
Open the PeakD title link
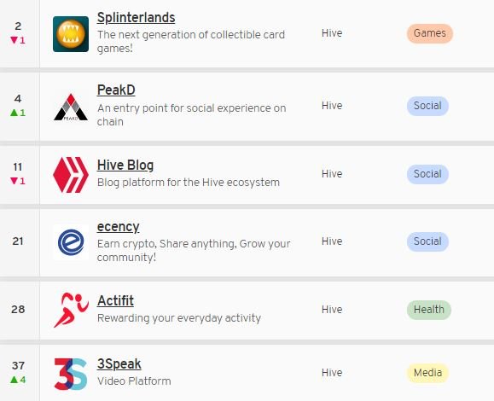point(116,90)
